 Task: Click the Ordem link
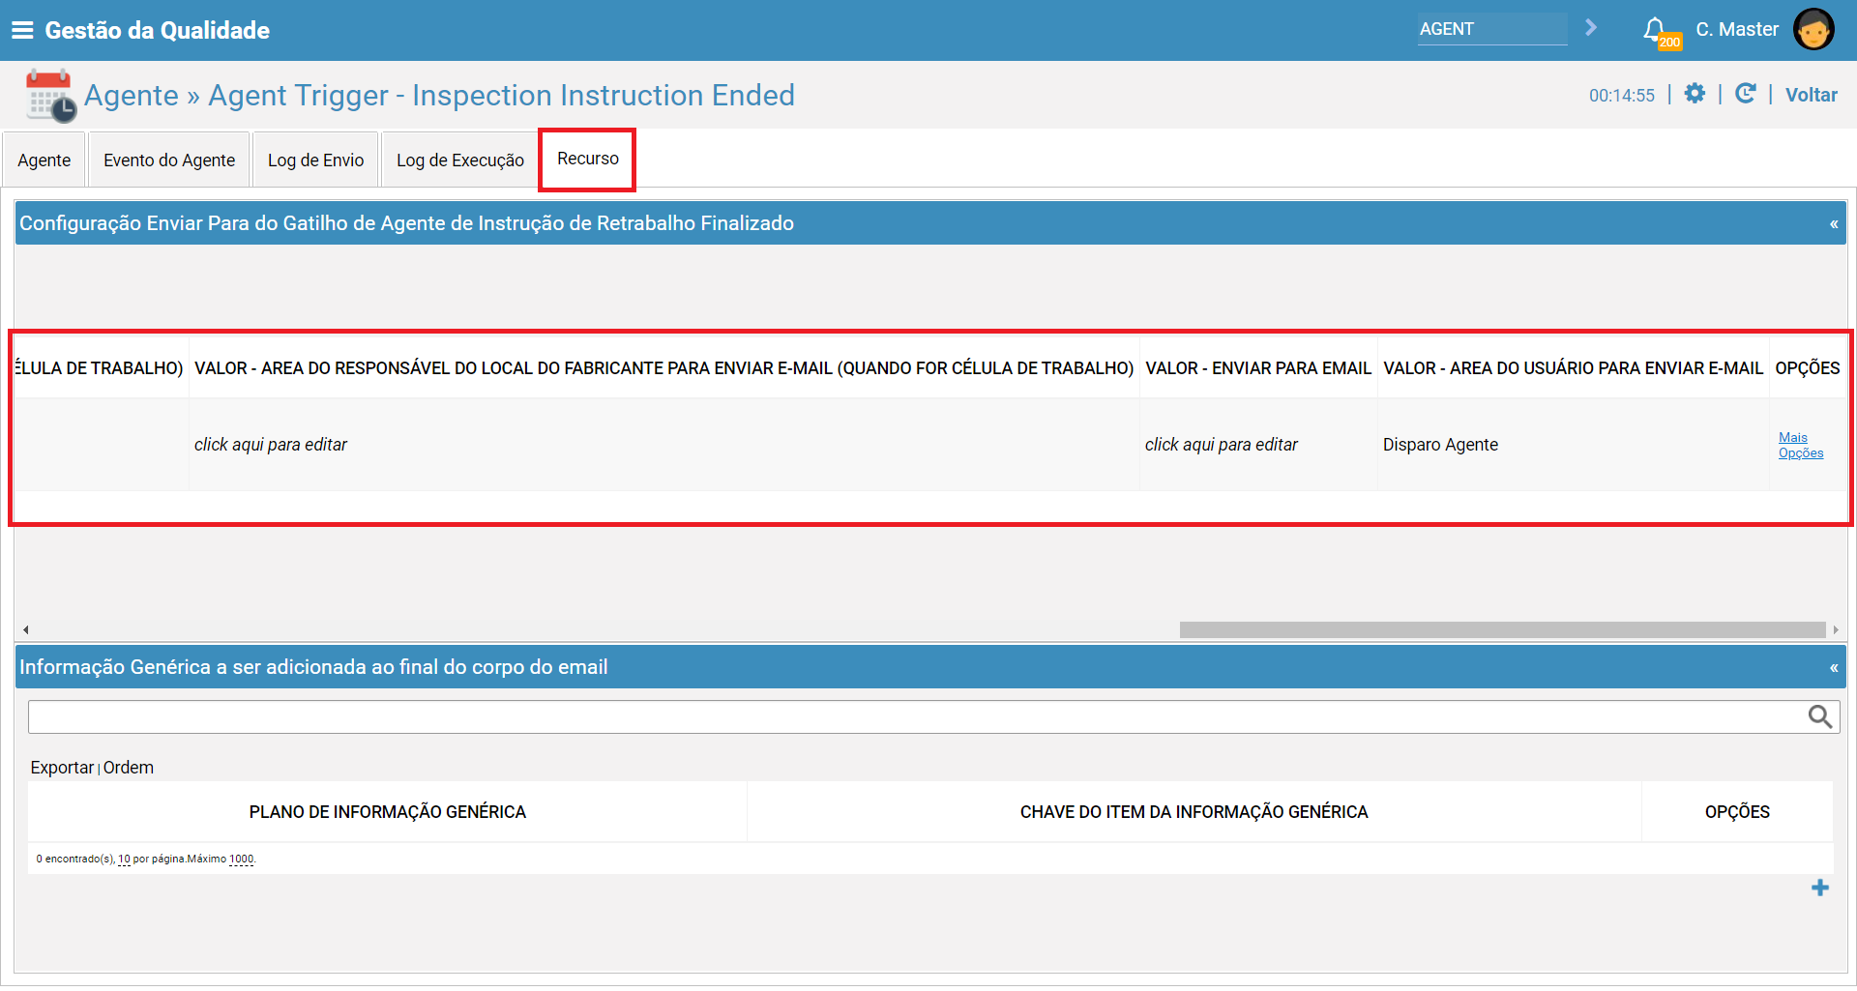129,768
